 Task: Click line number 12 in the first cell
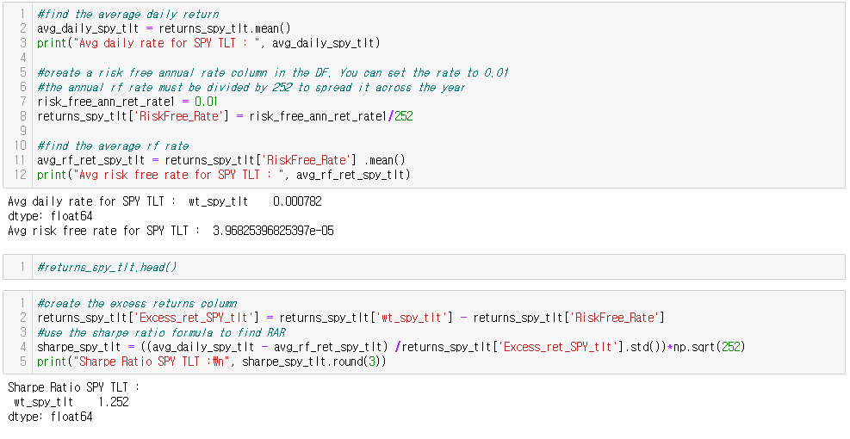point(20,175)
